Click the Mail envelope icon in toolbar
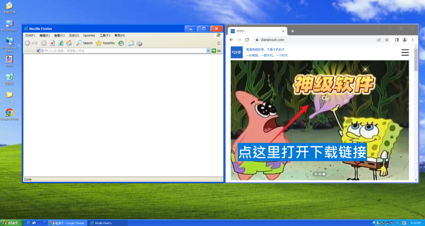Screen dimensions: 425x226 131,43
